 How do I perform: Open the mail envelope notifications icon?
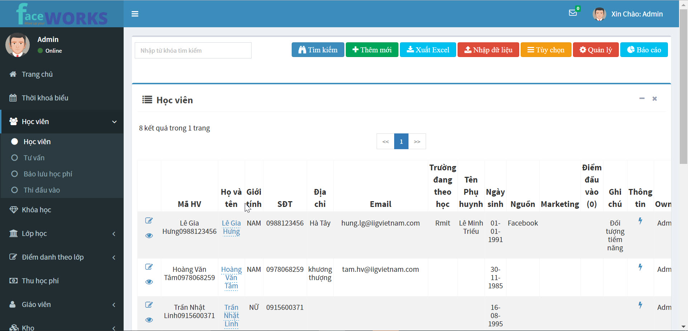pyautogui.click(x=573, y=13)
